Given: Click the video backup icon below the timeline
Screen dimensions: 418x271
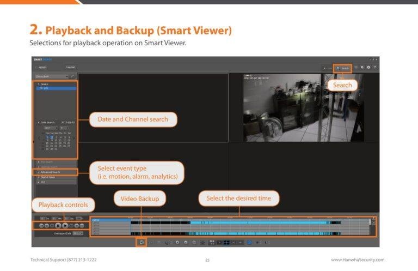Looking at the screenshot, I should [142, 243].
